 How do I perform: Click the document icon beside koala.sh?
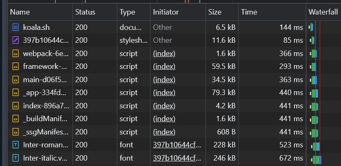pos(15,28)
